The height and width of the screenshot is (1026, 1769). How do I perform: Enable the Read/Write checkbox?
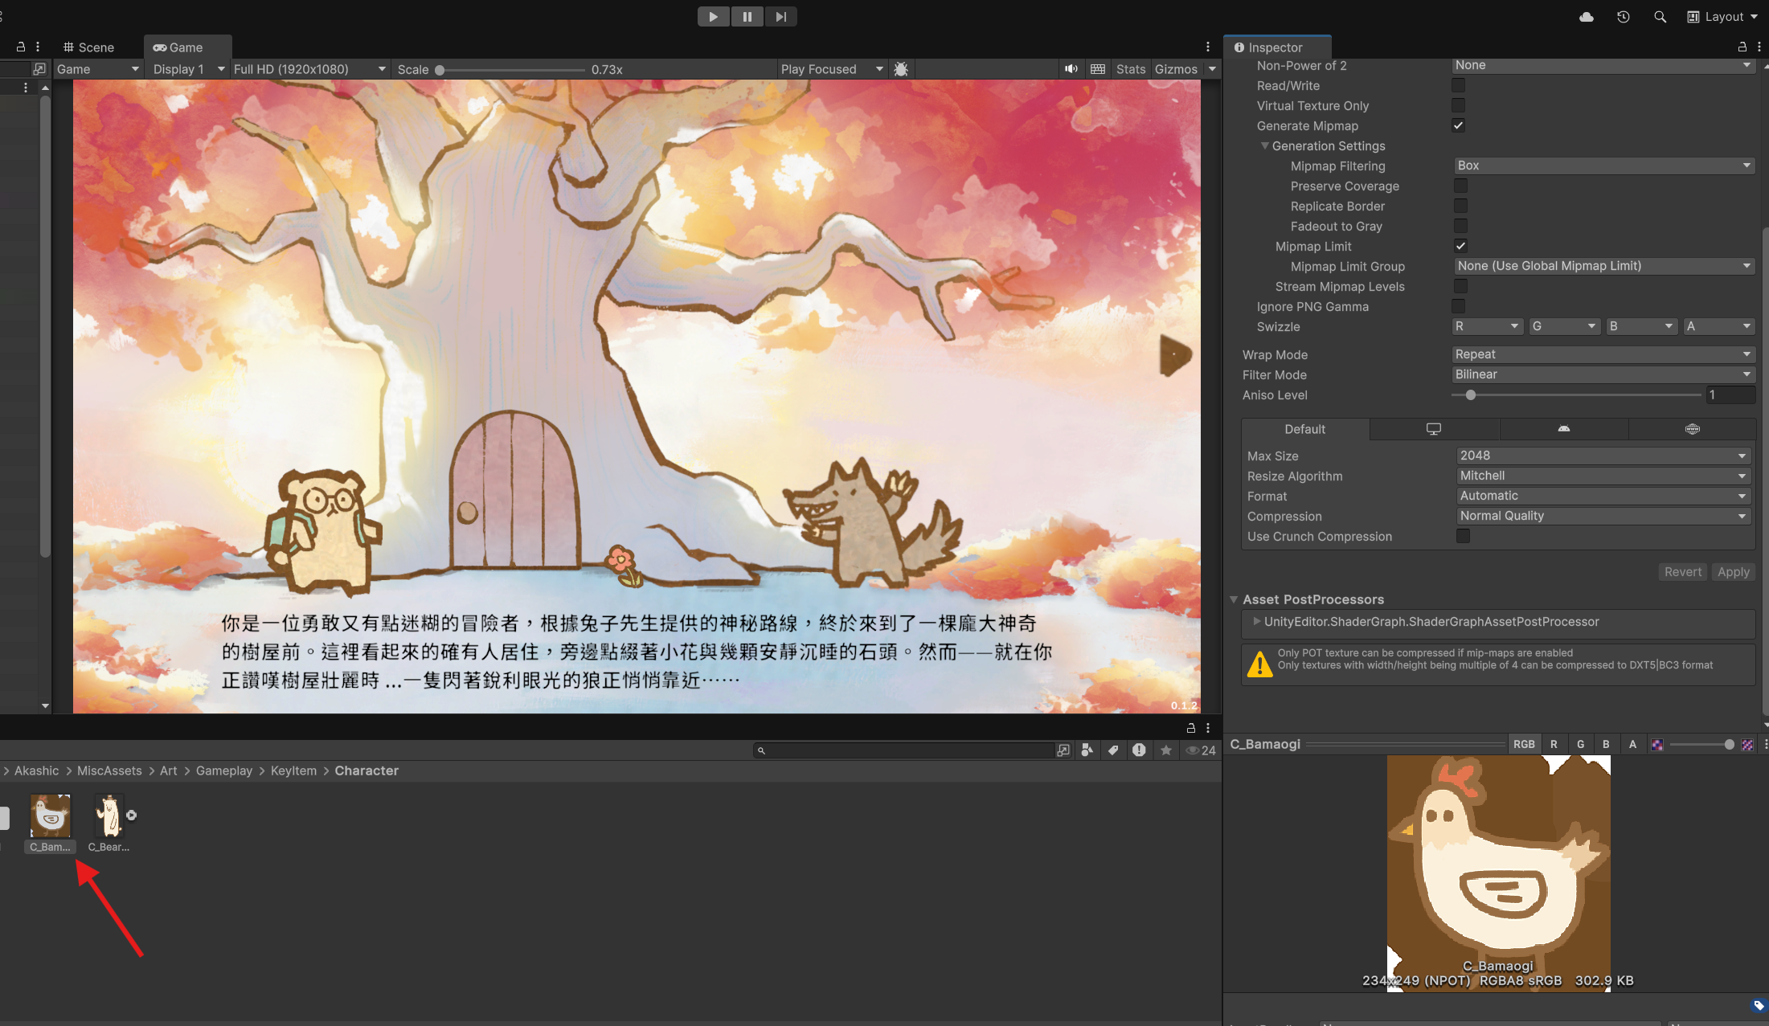(1458, 86)
